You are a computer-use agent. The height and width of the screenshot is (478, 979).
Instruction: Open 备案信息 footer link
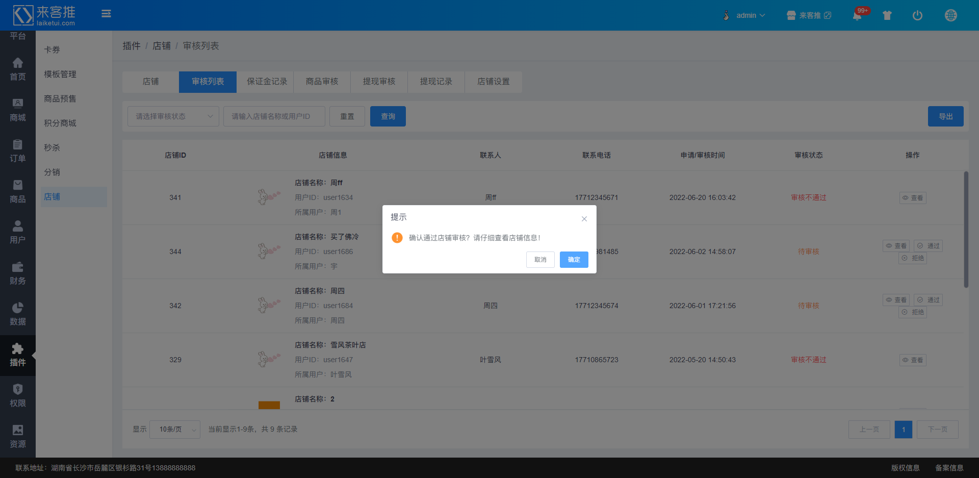pyautogui.click(x=949, y=468)
